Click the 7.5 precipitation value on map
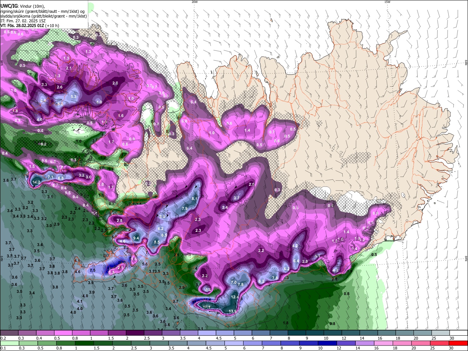Viewport: 468px width, 351px height. click(93, 270)
